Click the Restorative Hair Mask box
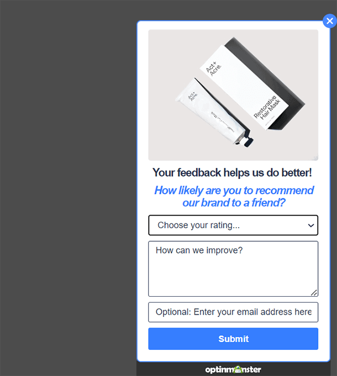Screen dimensions: 337x376 click(252, 84)
